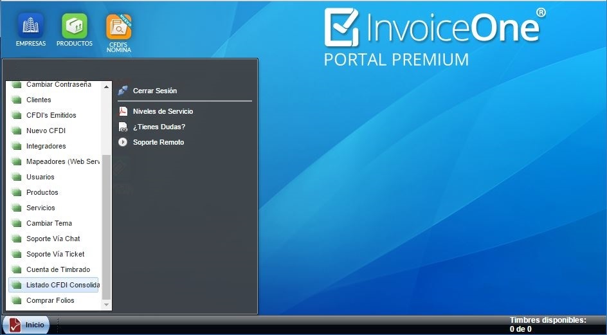Click the Timbres disponibles counter
The image size is (607, 335).
point(548,325)
